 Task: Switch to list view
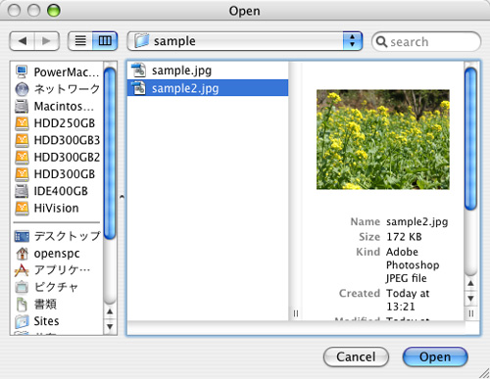pos(80,41)
